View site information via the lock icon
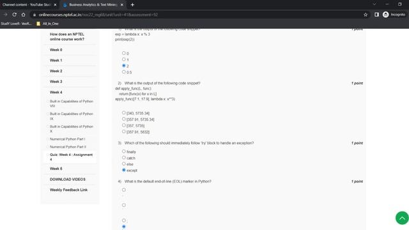The image size is (409, 230). pyautogui.click(x=35, y=15)
